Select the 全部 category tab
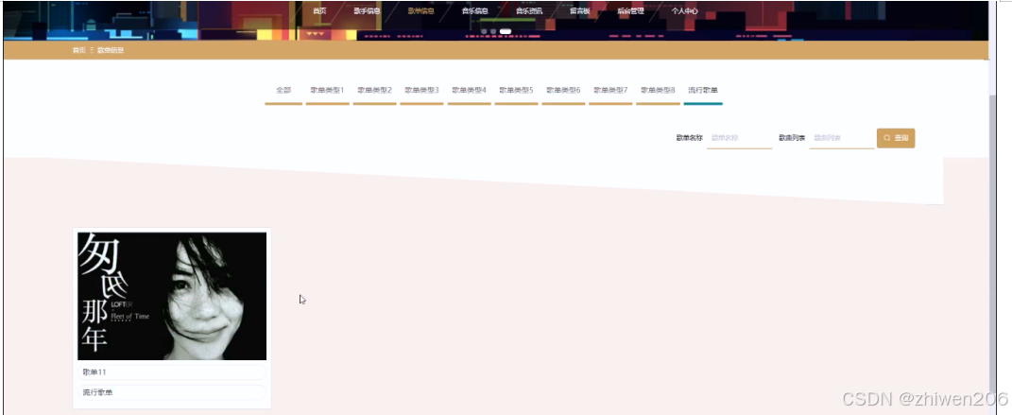The height and width of the screenshot is (415, 1012). tap(283, 91)
